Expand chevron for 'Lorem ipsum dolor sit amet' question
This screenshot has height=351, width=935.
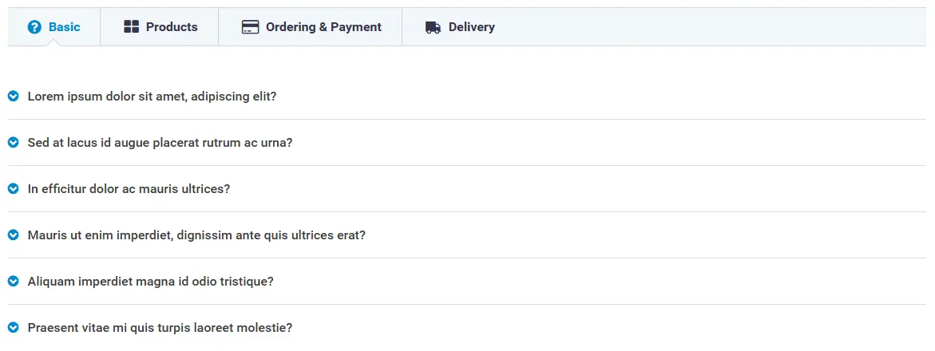(13, 96)
